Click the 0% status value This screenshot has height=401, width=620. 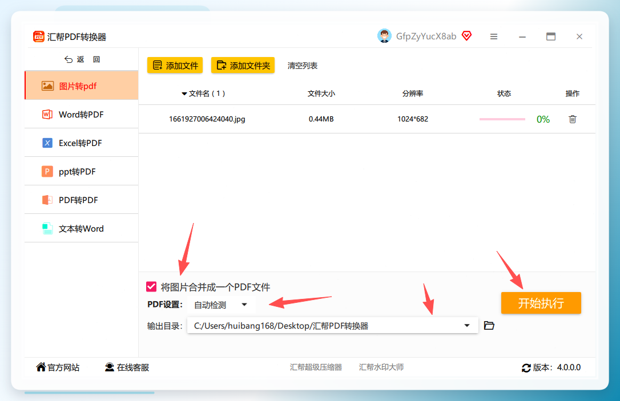[543, 119]
